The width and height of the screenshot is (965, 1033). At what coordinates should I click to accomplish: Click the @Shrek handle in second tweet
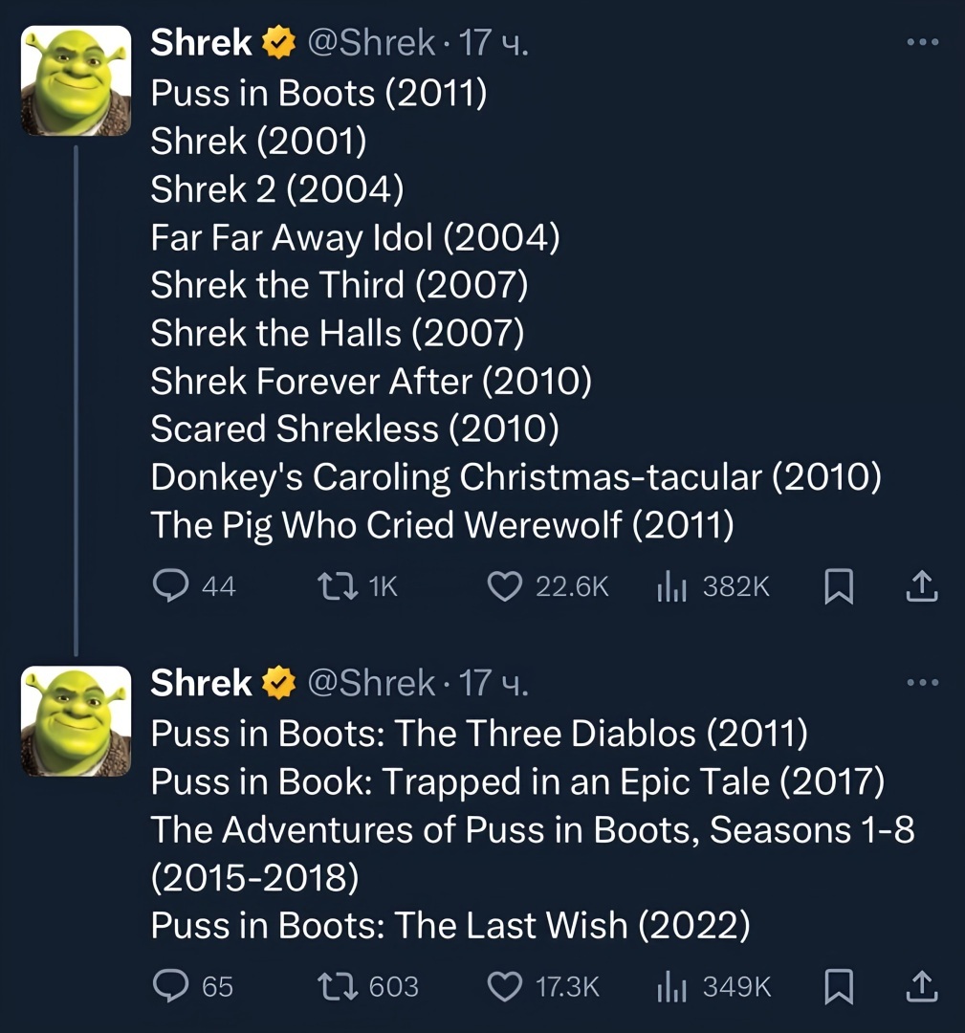click(370, 683)
